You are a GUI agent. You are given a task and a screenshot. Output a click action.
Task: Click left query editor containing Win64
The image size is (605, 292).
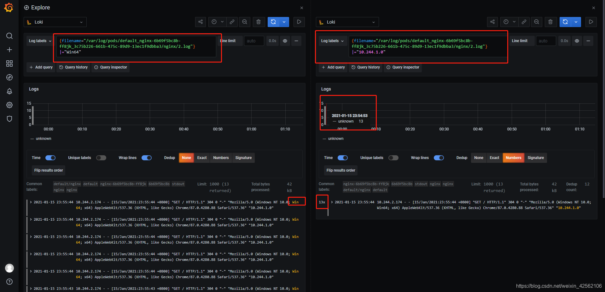point(136,47)
